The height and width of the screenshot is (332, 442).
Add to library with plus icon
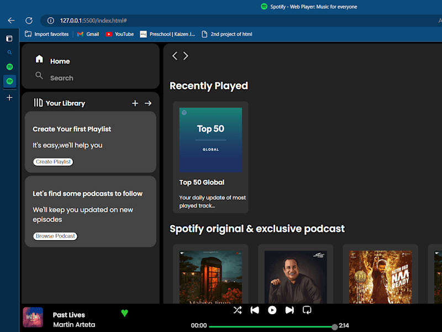point(135,103)
